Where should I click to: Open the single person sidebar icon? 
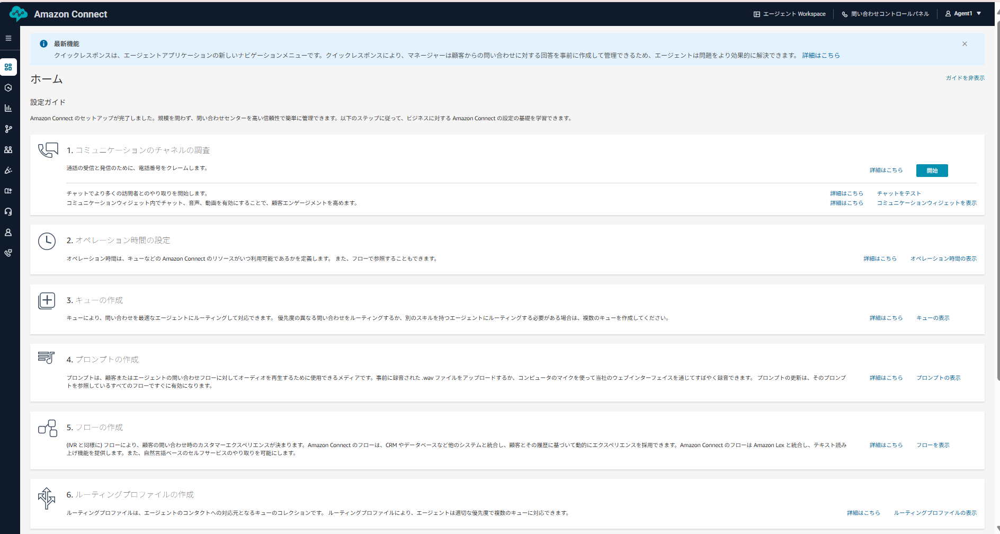click(x=8, y=232)
